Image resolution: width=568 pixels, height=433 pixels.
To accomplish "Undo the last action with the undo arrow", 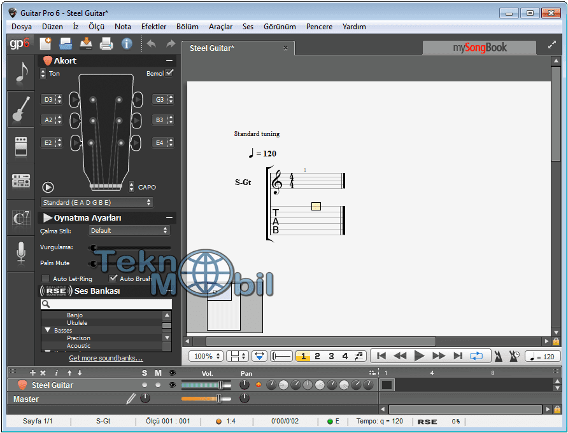I will pos(152,44).
